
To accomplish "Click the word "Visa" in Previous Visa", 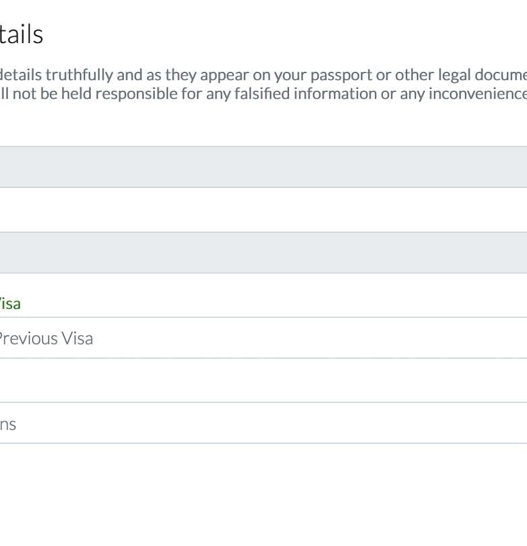I will (77, 338).
